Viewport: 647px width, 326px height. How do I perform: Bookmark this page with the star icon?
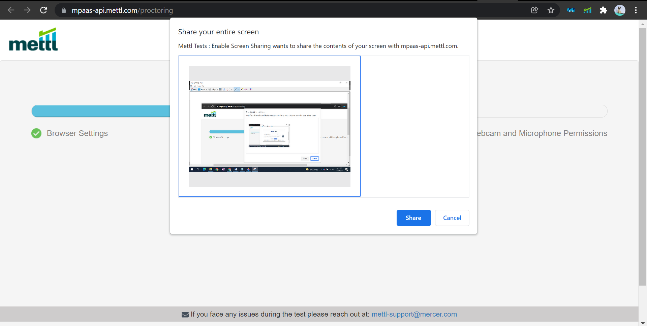coord(551,10)
